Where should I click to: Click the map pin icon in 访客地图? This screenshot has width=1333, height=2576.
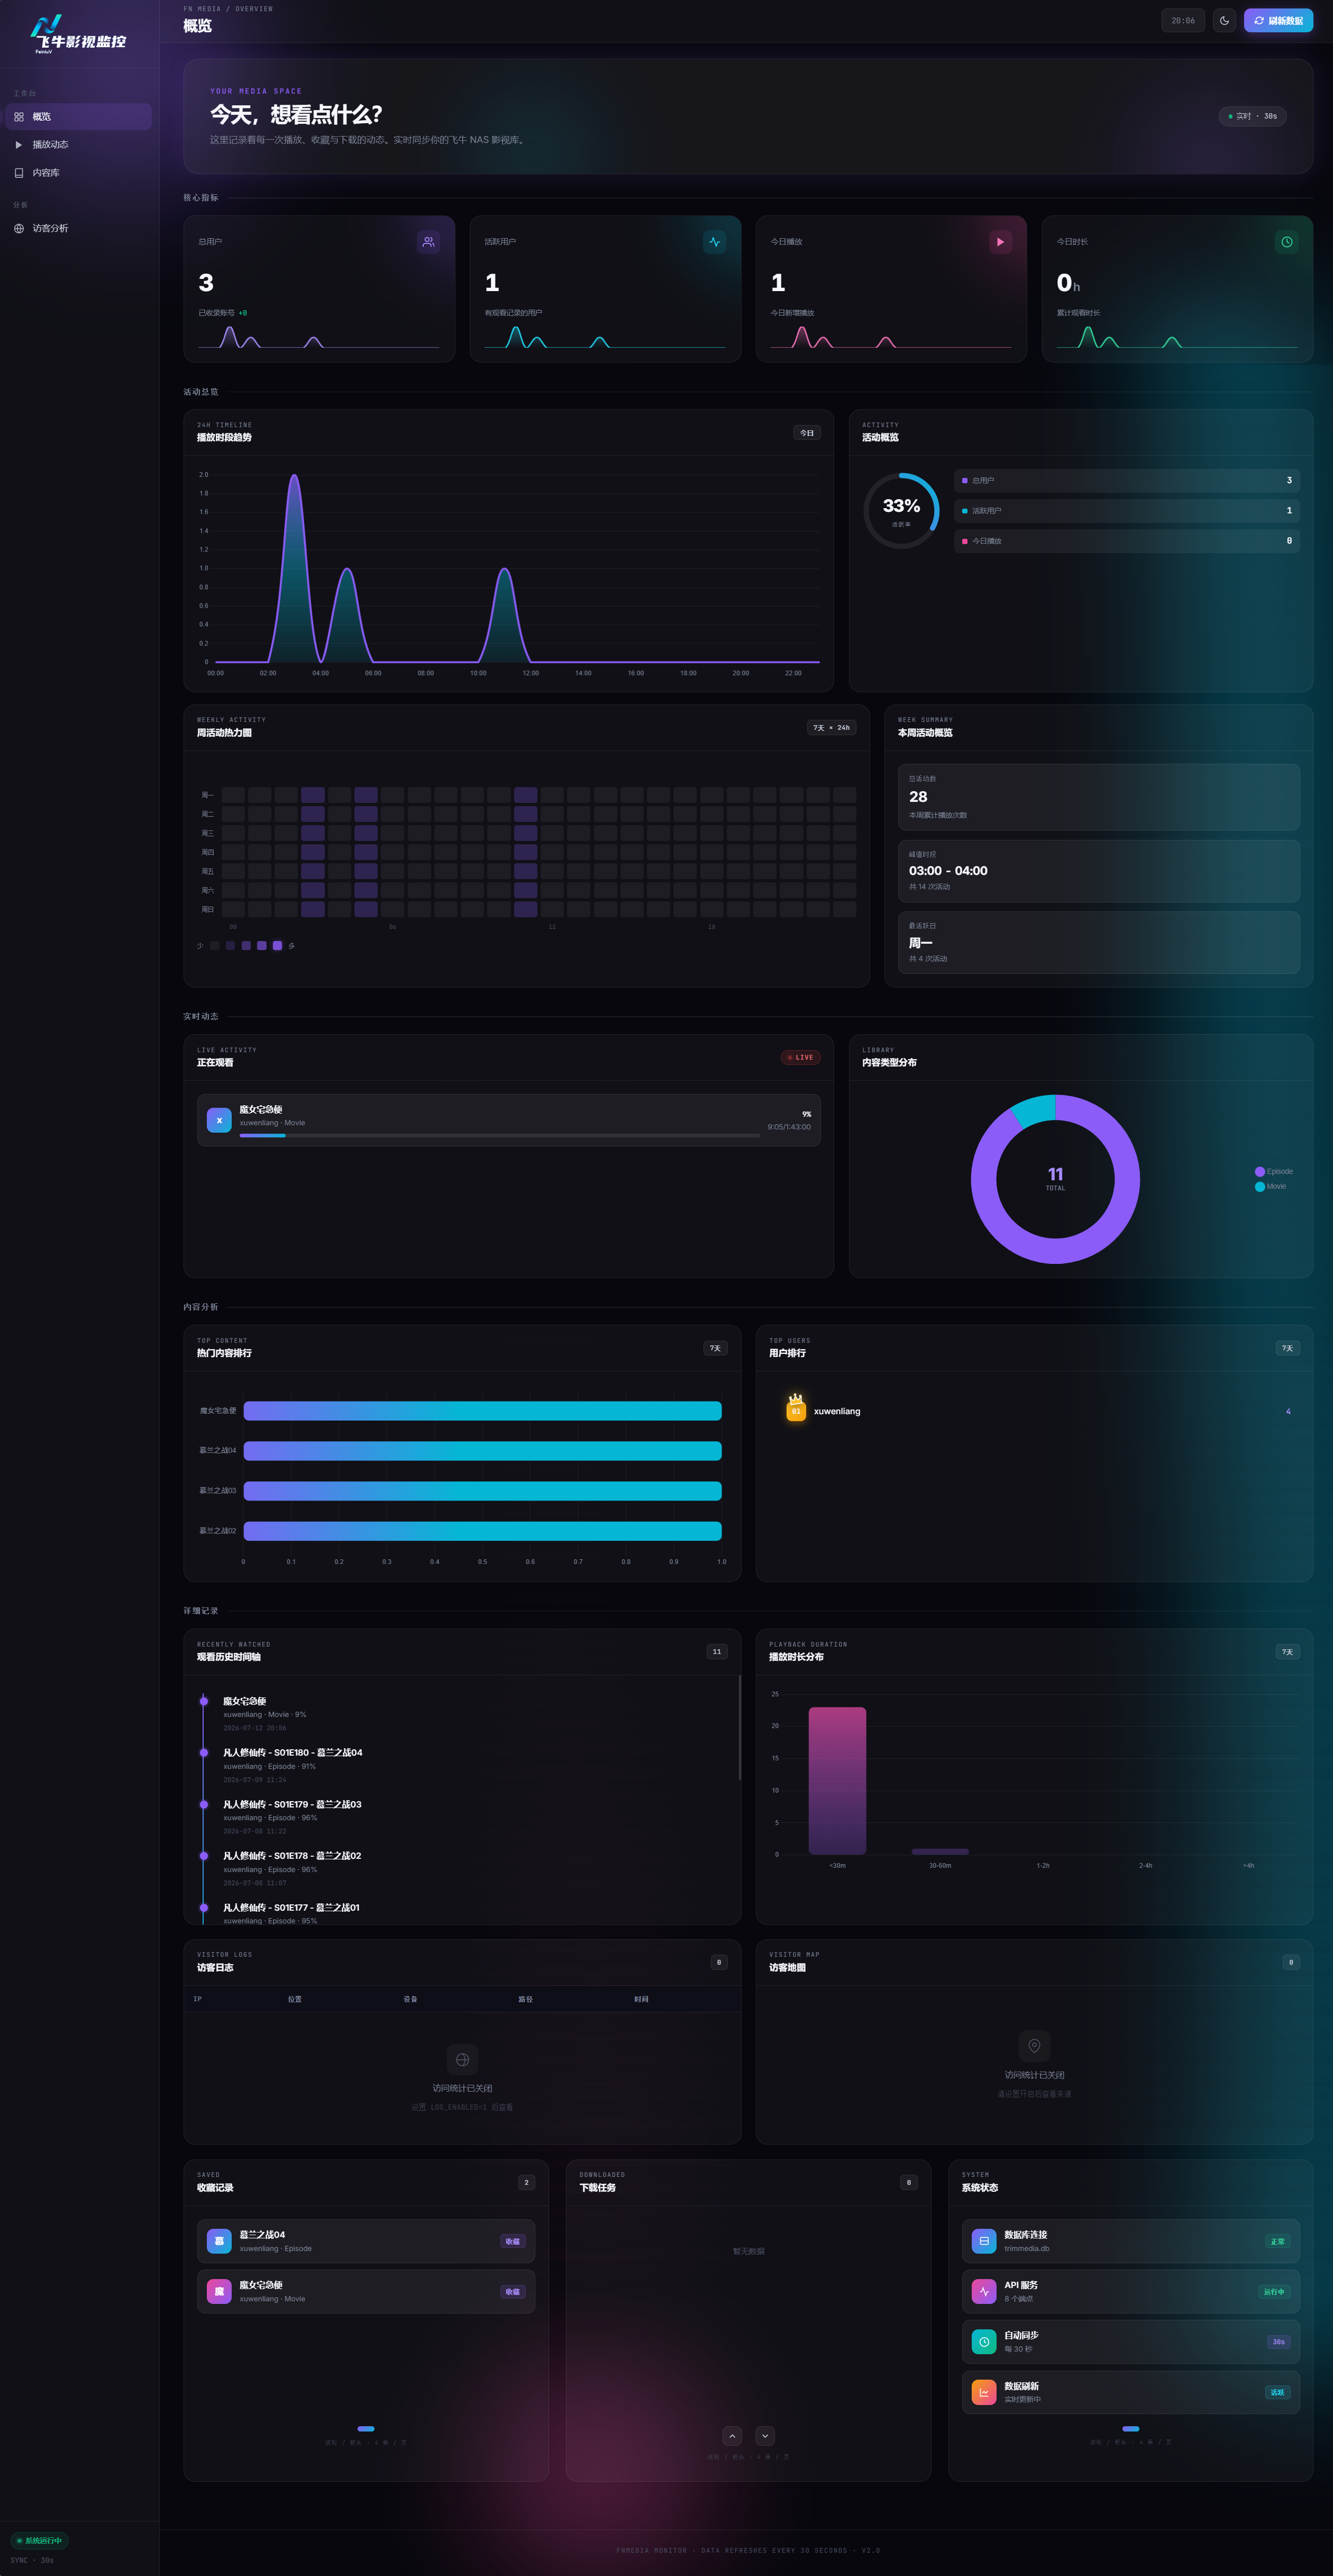(1034, 2045)
